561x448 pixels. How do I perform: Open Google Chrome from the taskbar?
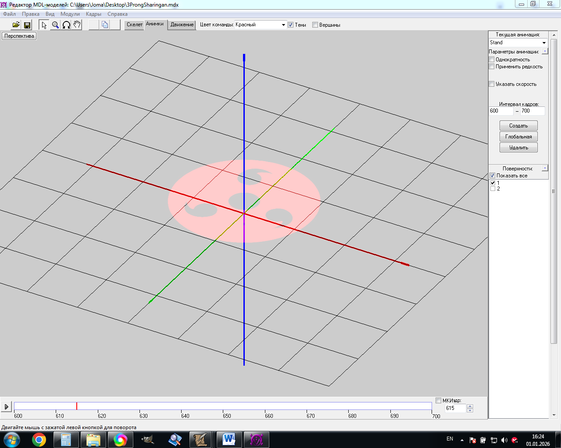click(x=39, y=439)
